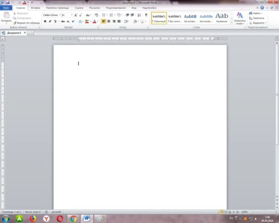The height and width of the screenshot is (223, 279).
Task: Apply numbered list
Action: (111, 15)
